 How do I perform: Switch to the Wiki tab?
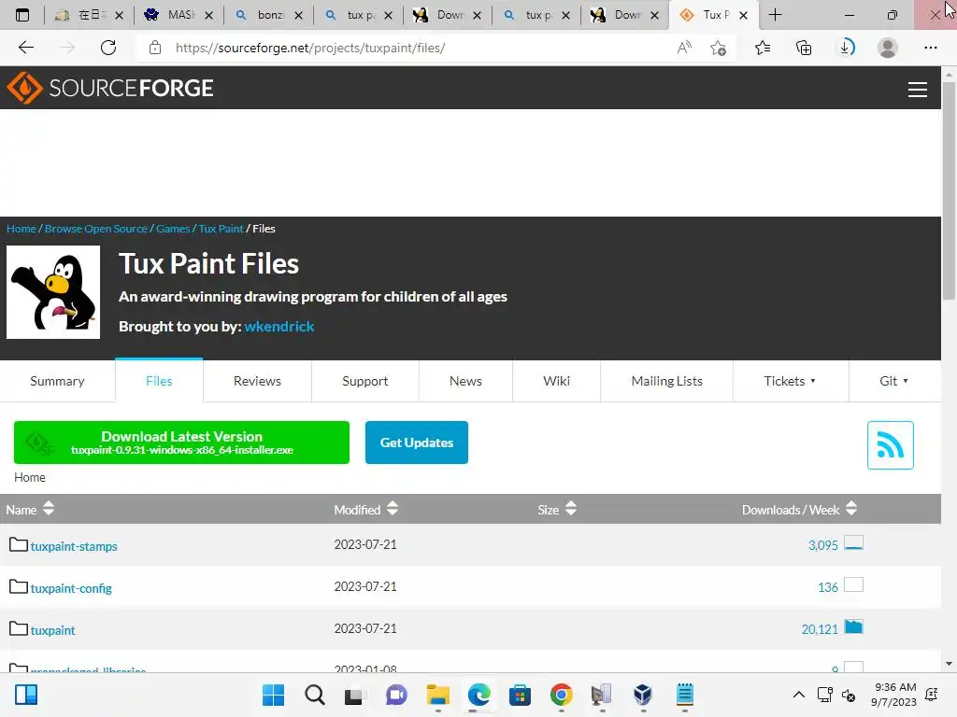pyautogui.click(x=557, y=381)
